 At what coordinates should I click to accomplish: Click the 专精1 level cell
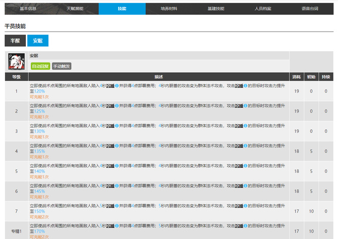point(16,231)
